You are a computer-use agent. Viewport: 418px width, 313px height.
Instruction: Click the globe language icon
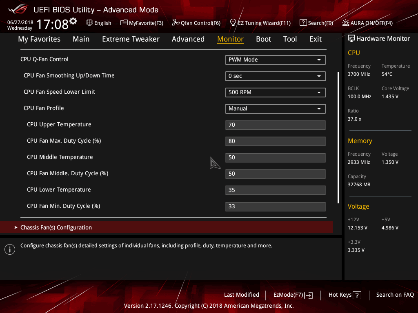pyautogui.click(x=89, y=23)
